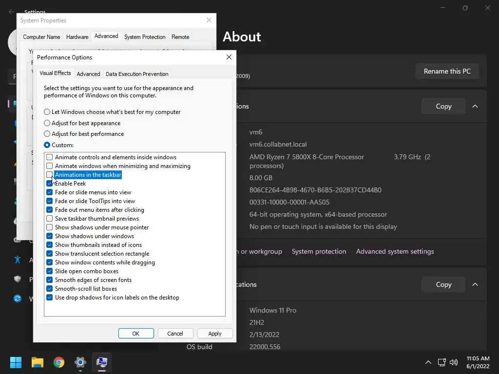
Task: Open Performance Options Advanced tab
Action: tap(89, 74)
